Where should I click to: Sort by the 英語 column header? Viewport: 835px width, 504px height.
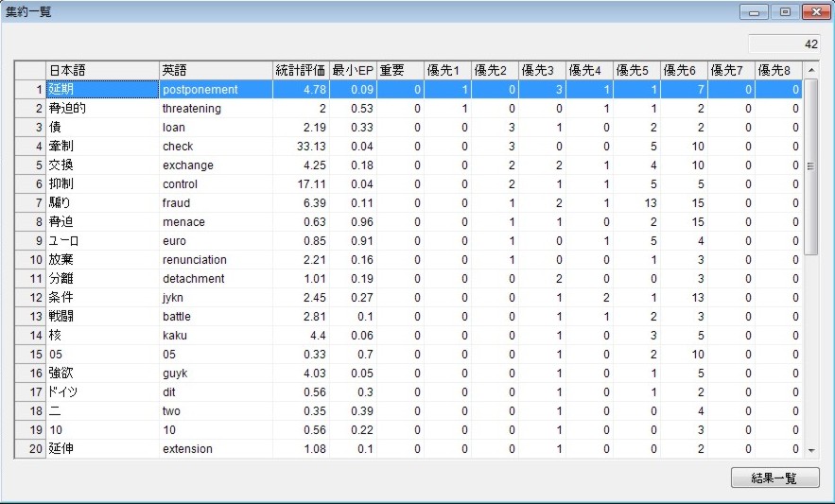coord(216,70)
